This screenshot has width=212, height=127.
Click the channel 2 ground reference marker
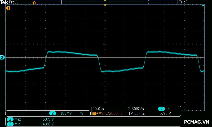pyautogui.click(x=2, y=57)
